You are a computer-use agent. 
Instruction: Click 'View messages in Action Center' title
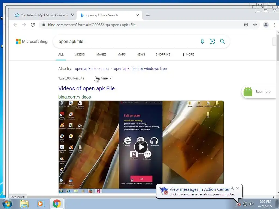pyautogui.click(x=199, y=189)
